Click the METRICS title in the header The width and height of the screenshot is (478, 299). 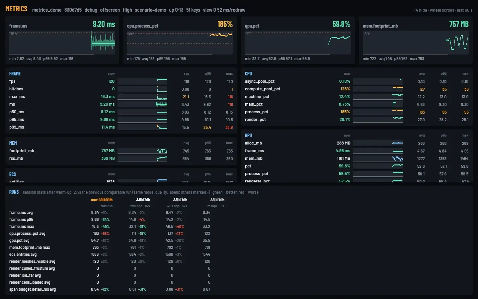pos(16,9)
